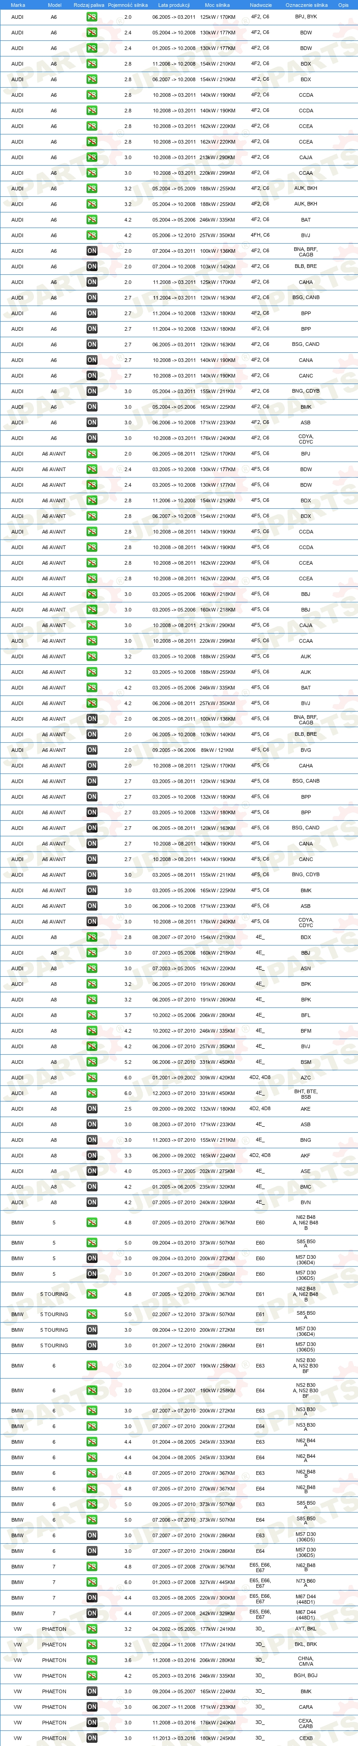The image size is (358, 1746).
Task: Click ON icon in Phaeton CEXA, CARB row
Action: tap(92, 1722)
